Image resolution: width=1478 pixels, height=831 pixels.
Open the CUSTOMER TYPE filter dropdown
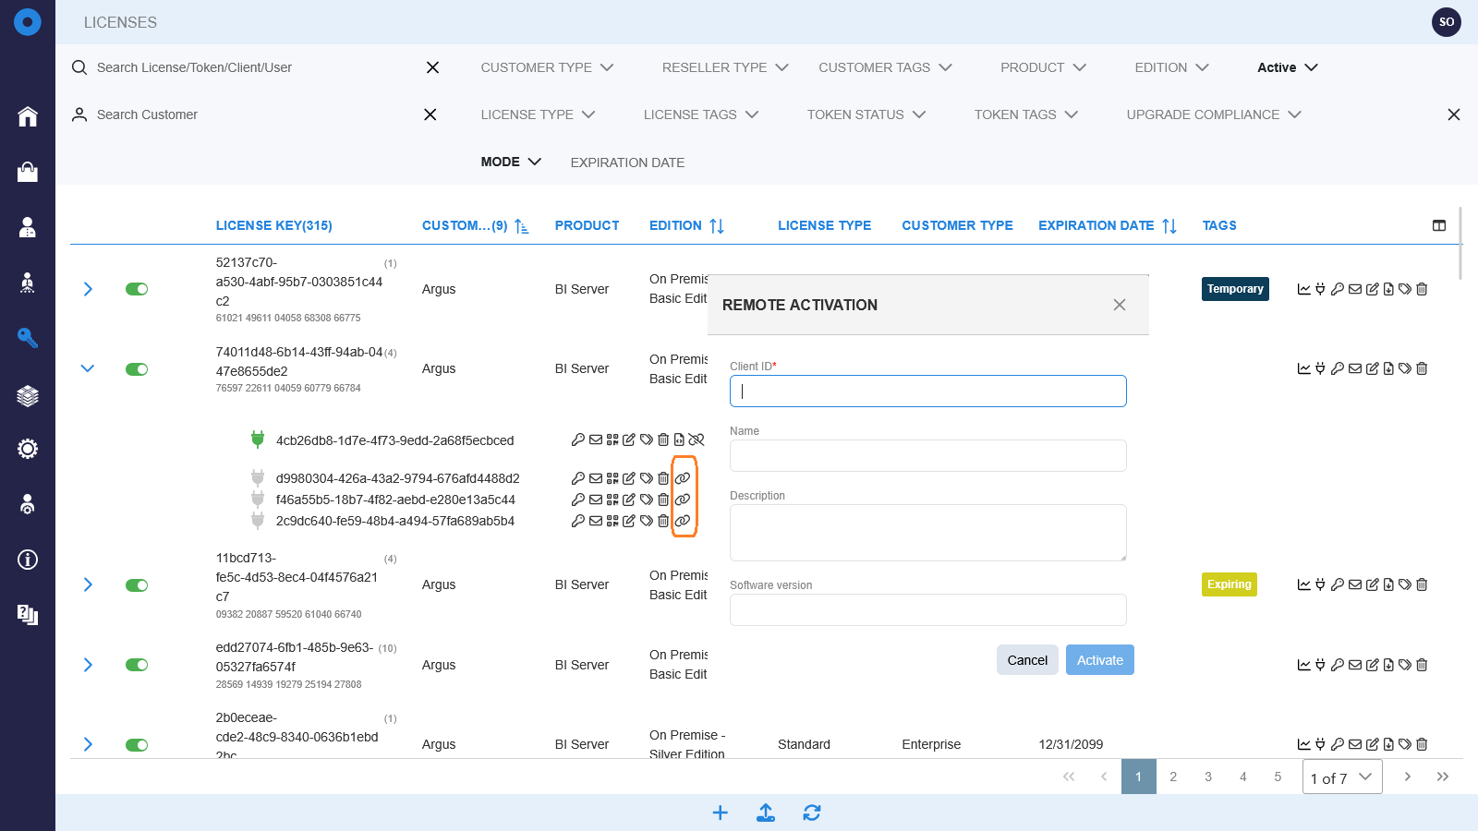545,66
